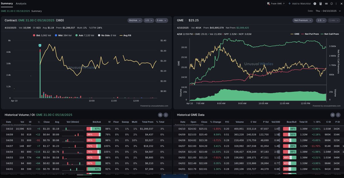Open column settings for Historical Volume / OI
The width and height of the screenshot is (344, 178).
[x=160, y=115]
